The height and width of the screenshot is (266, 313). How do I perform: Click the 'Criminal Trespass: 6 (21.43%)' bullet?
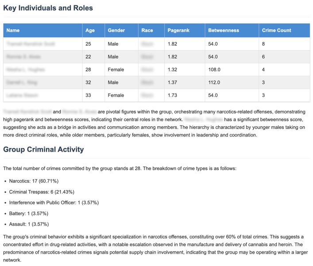[42, 192]
